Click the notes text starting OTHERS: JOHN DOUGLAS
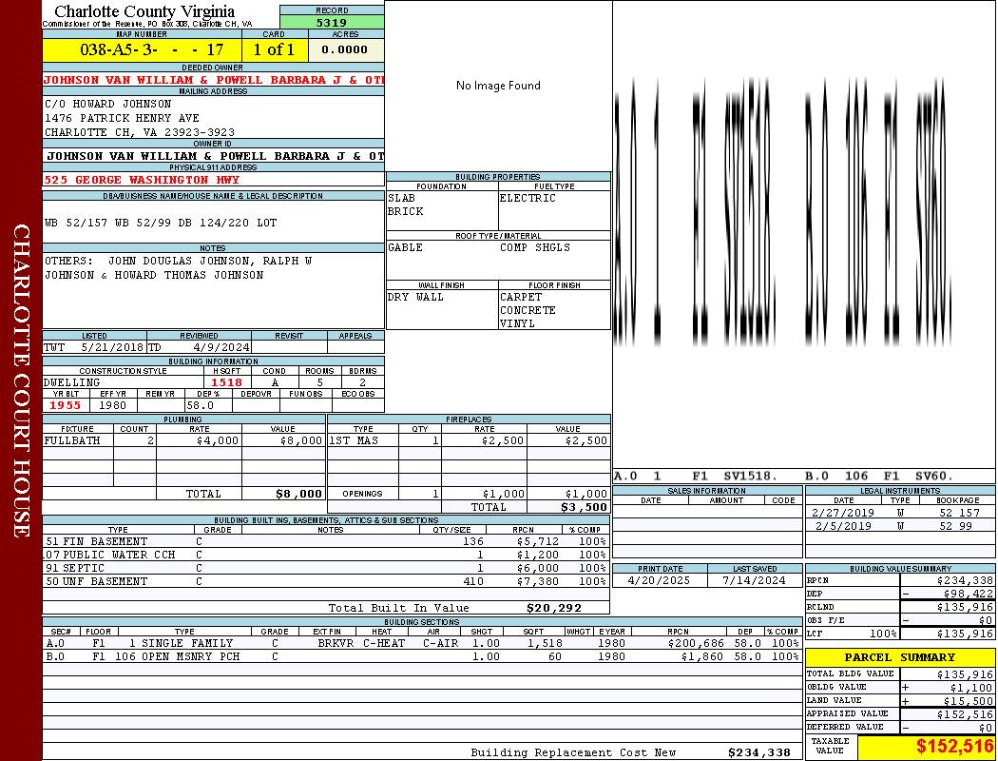The image size is (998, 761). click(179, 268)
